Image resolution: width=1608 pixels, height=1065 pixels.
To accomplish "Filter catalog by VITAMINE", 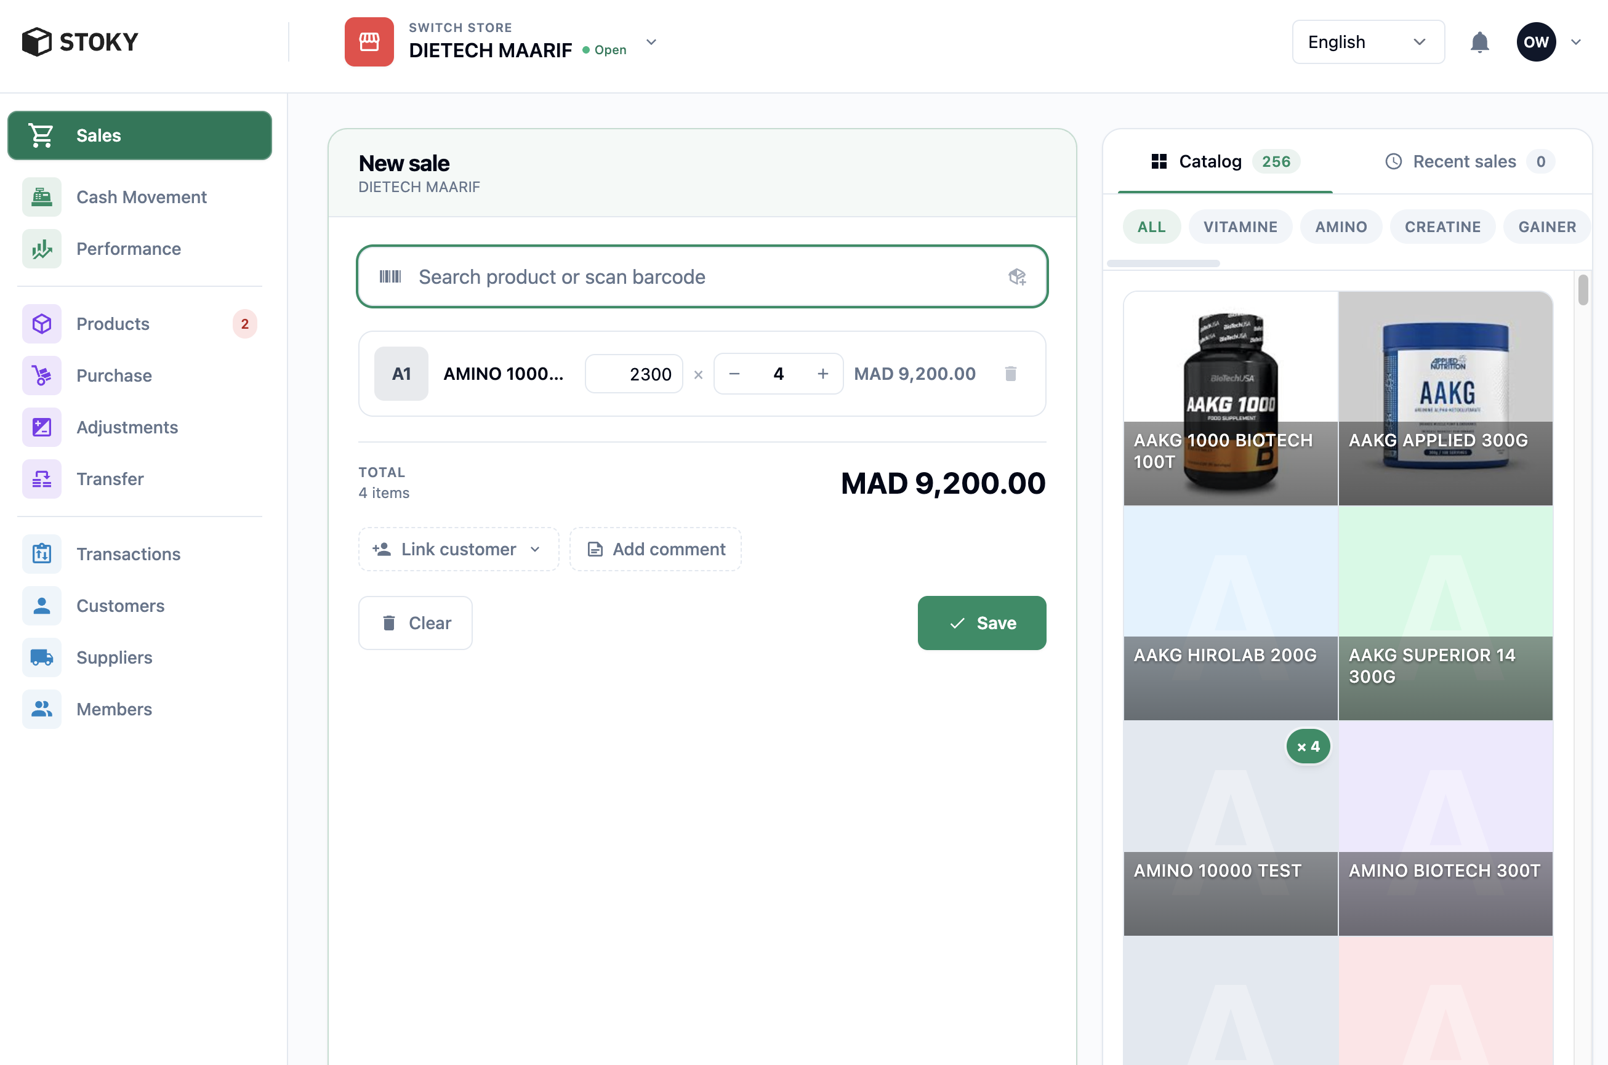I will (1240, 227).
